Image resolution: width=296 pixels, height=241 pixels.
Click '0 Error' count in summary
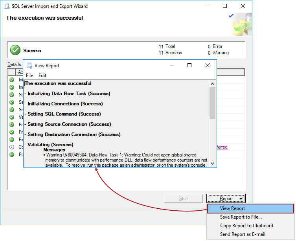click(x=215, y=46)
